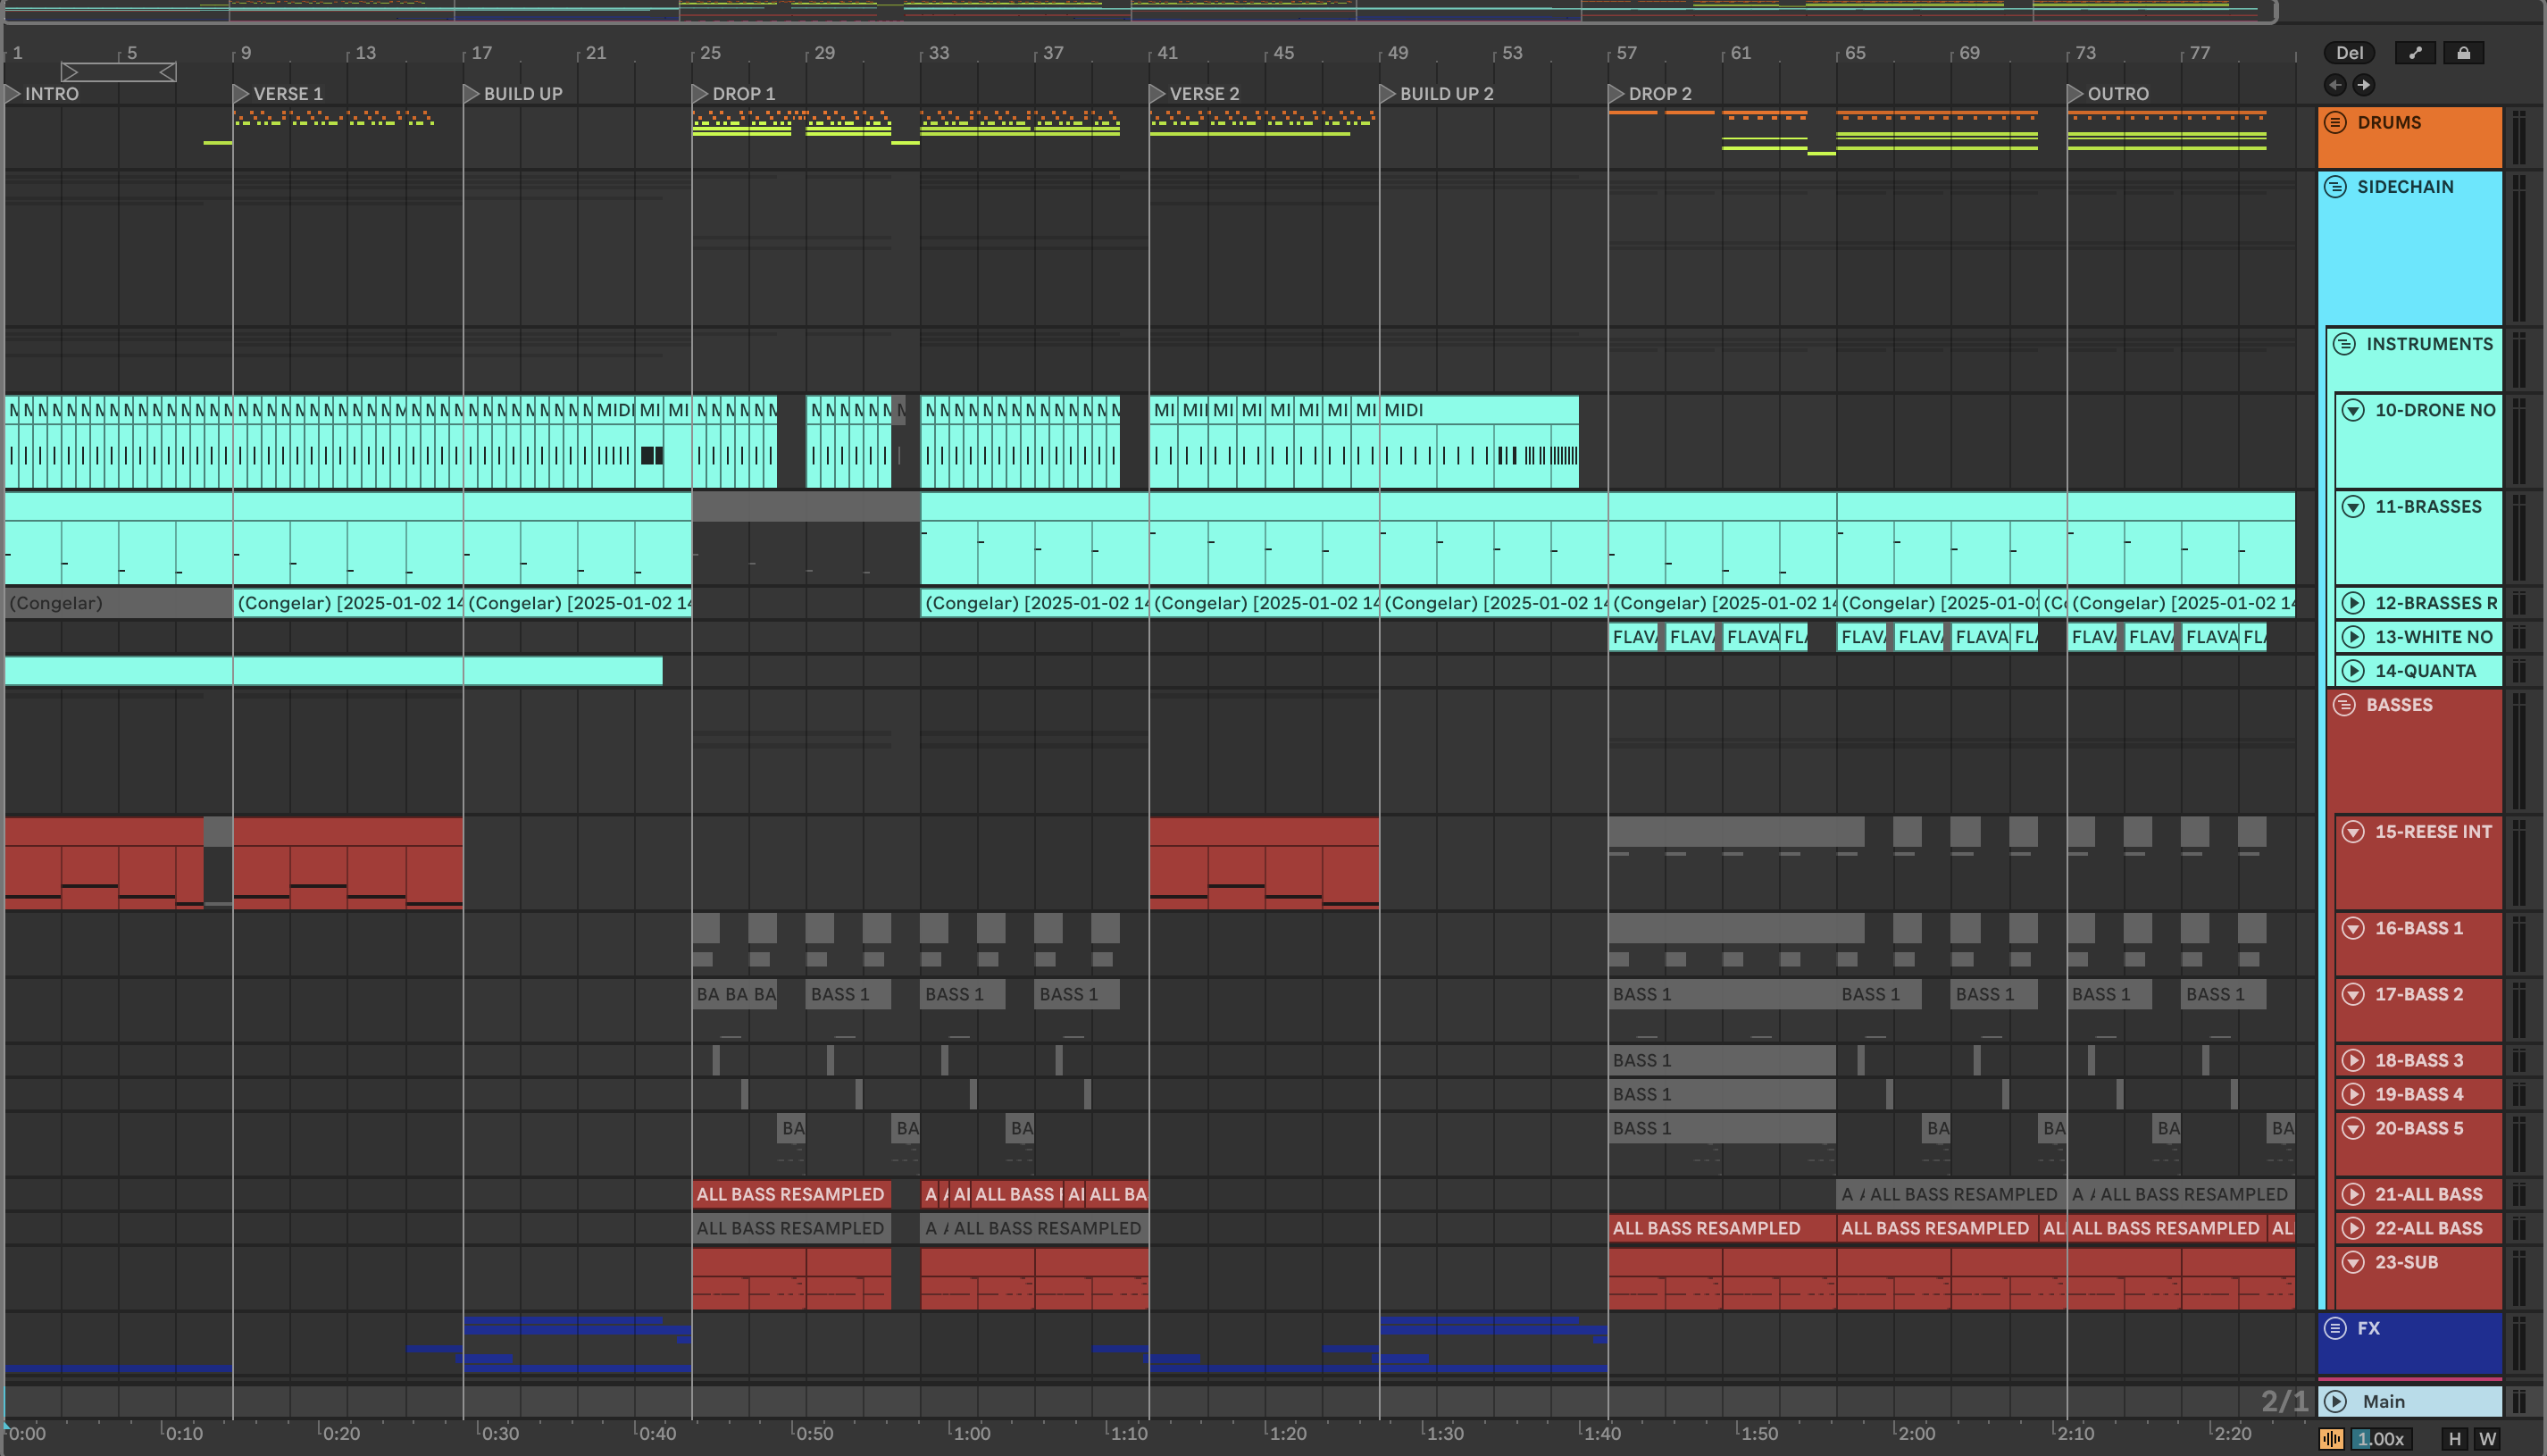This screenshot has height=1456, width=2547.
Task: Toggle the lock envelopes padlock button
Action: tap(2463, 53)
